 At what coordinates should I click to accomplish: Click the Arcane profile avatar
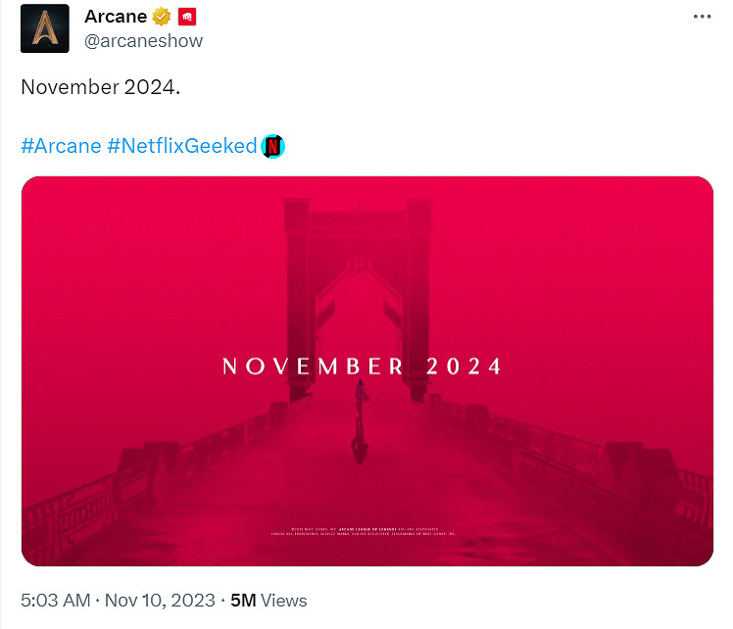pos(45,28)
